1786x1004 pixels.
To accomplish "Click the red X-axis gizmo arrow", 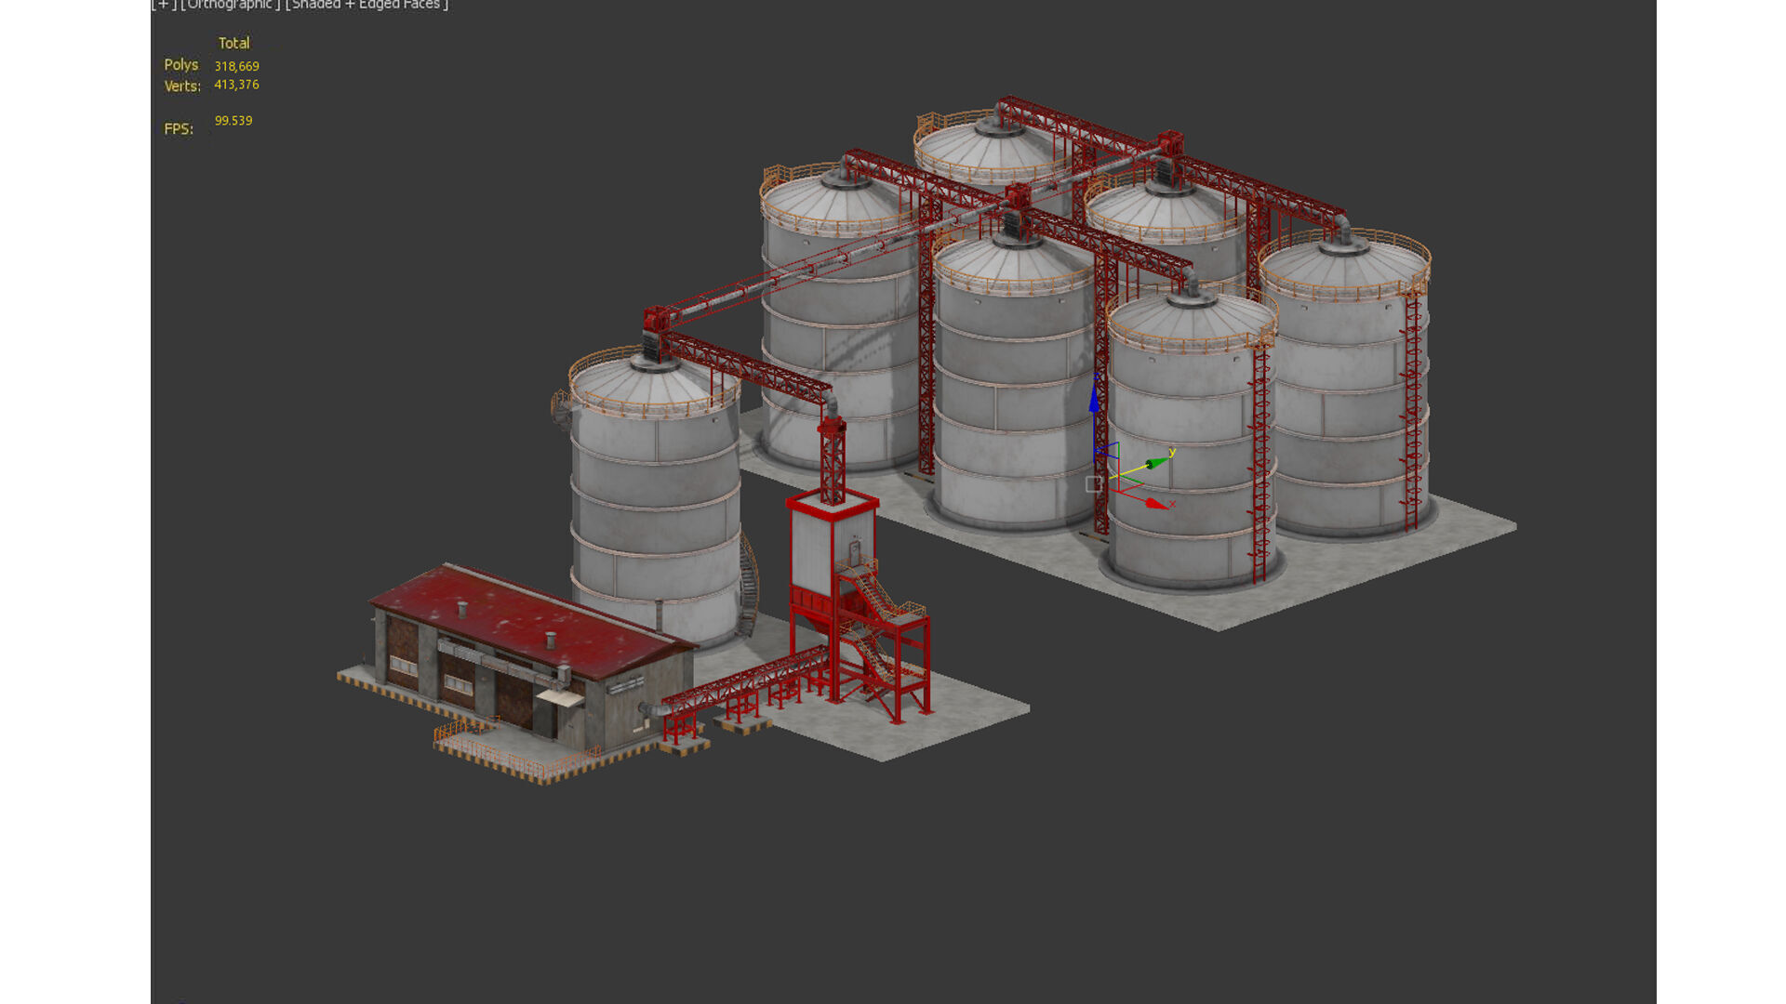I will pyautogui.click(x=1156, y=503).
